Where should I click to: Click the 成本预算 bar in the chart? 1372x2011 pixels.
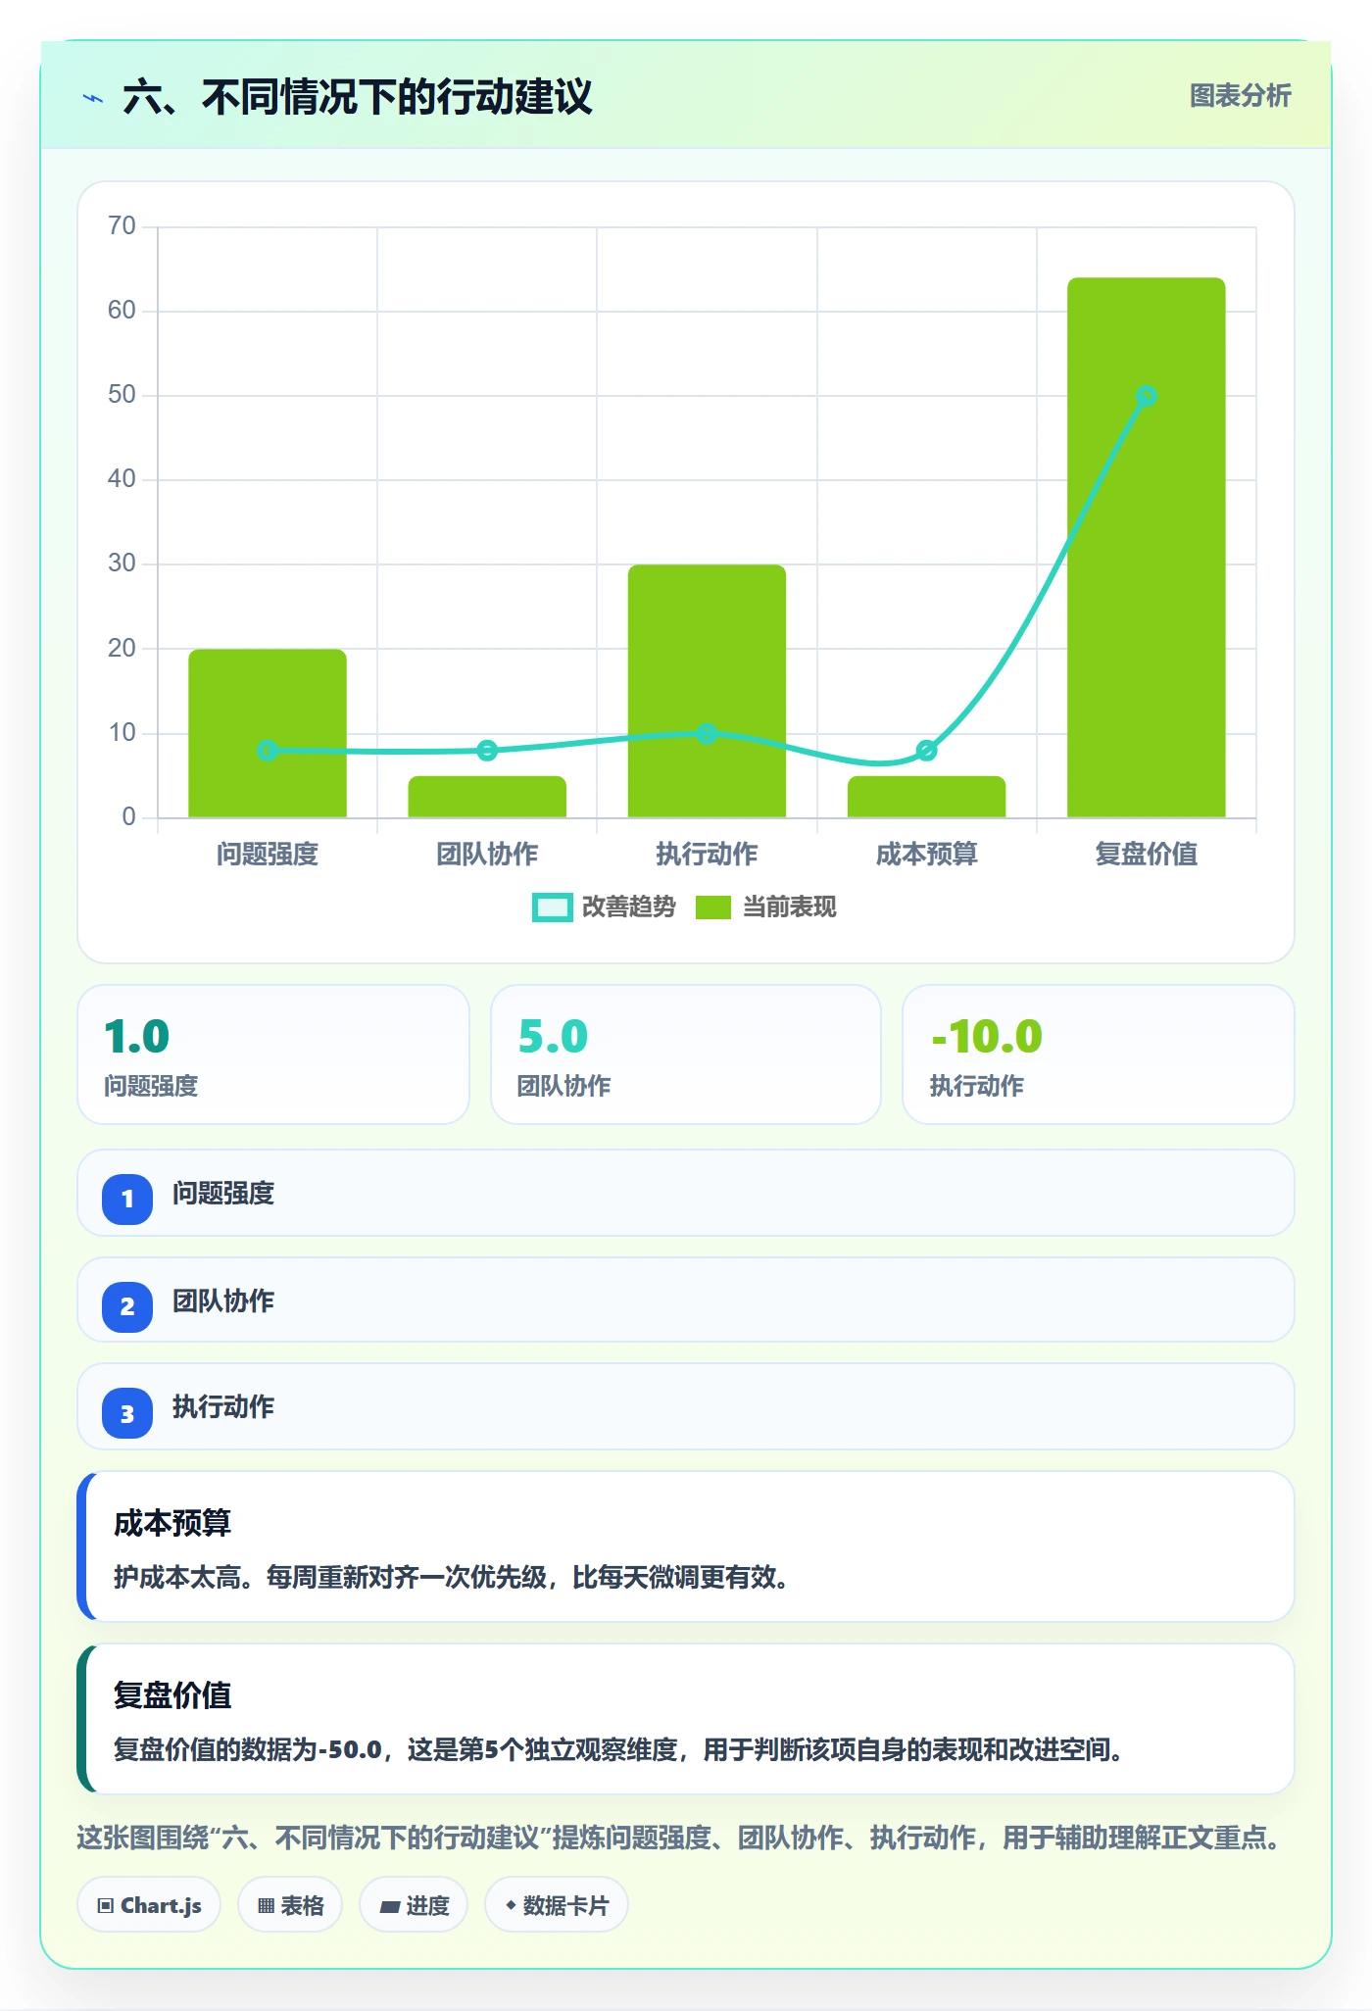click(926, 797)
